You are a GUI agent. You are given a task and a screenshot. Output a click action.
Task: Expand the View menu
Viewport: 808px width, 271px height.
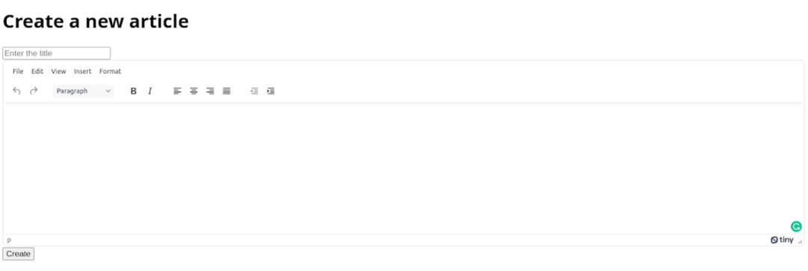(x=59, y=72)
